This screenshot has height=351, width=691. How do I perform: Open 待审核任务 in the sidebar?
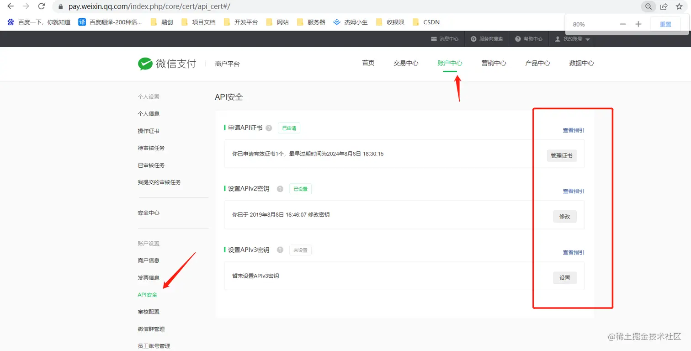pos(151,148)
